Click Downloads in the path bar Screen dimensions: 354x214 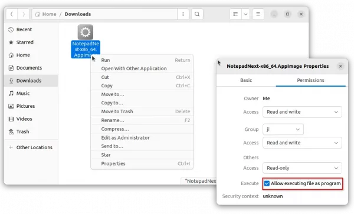click(x=78, y=14)
